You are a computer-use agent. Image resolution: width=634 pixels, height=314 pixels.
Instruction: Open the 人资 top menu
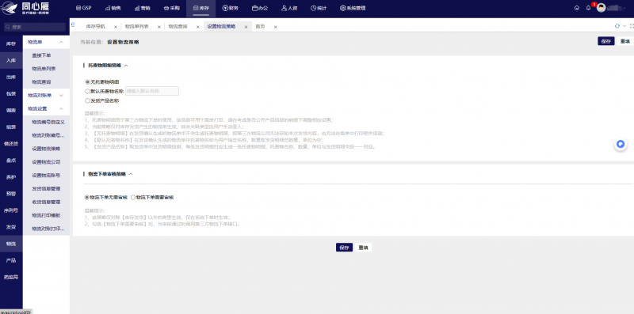click(x=289, y=8)
